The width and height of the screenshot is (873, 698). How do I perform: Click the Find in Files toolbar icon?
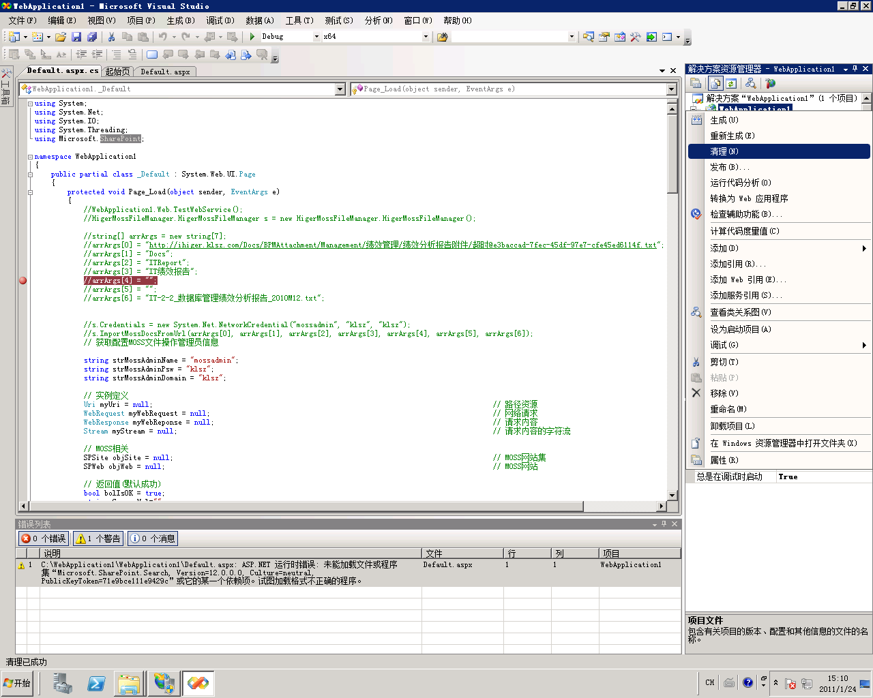(443, 37)
